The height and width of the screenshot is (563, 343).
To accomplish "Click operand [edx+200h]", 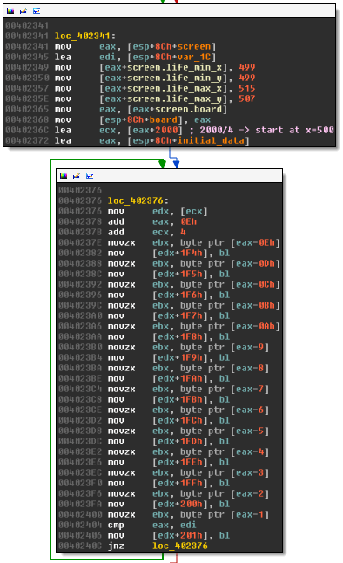I will click(179, 504).
